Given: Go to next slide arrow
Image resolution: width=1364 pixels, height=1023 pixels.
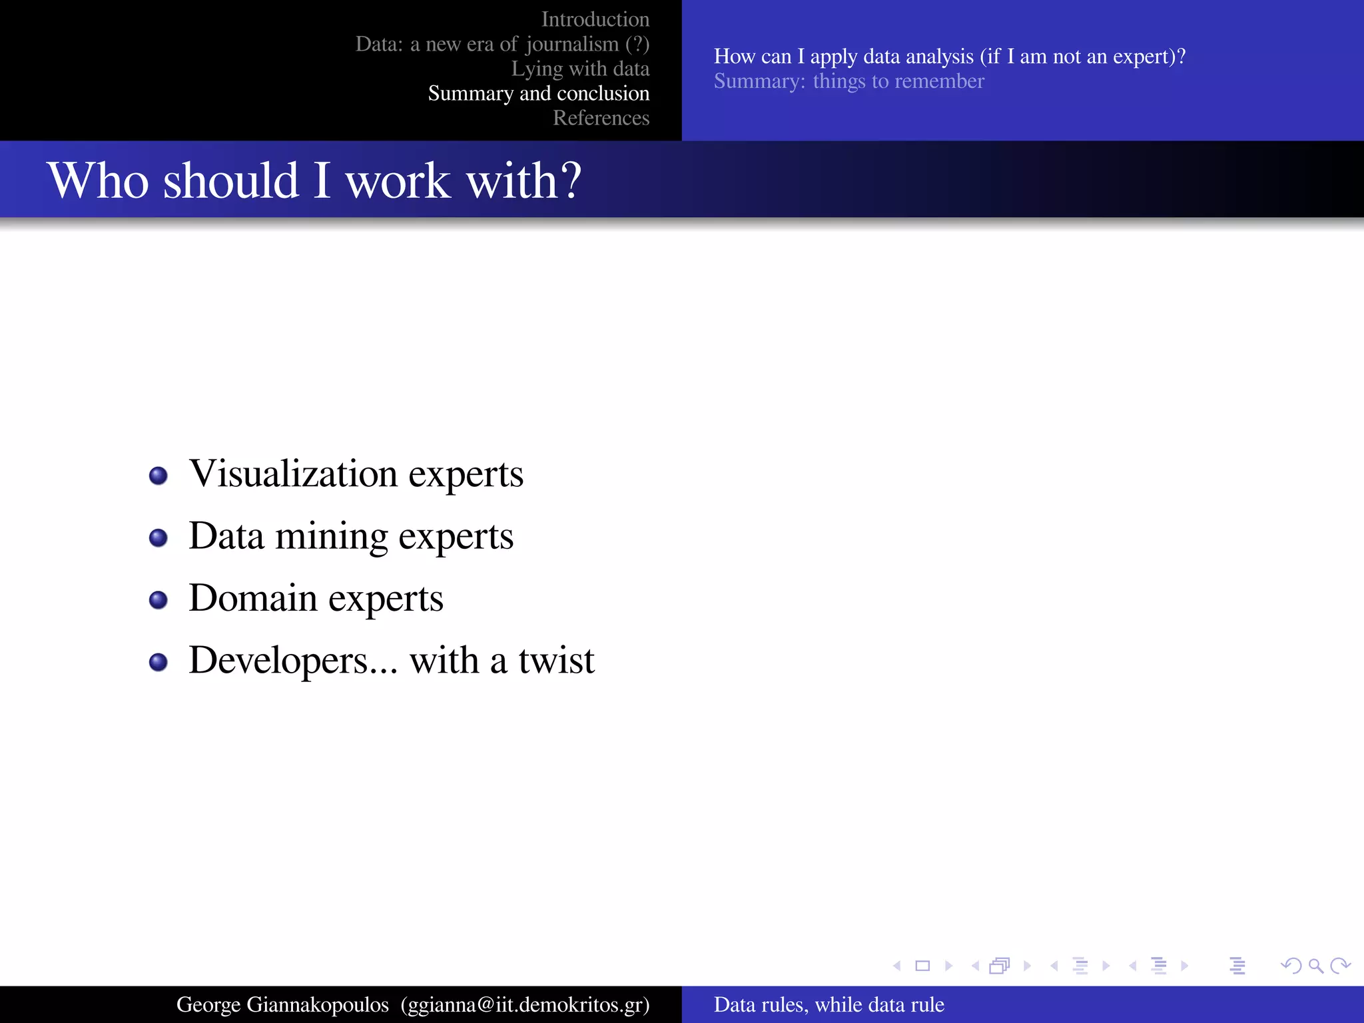Looking at the screenshot, I should (x=948, y=966).
